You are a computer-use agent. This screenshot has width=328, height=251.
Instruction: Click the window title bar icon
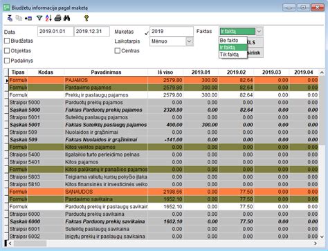(6, 8)
